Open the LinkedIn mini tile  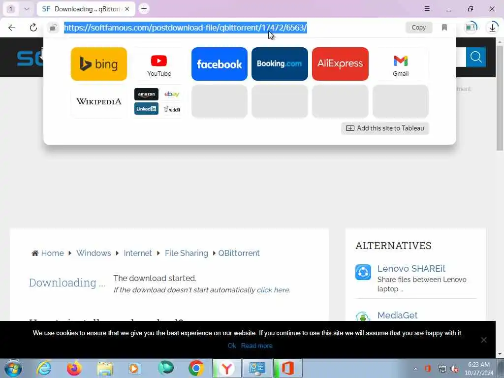[x=146, y=109]
